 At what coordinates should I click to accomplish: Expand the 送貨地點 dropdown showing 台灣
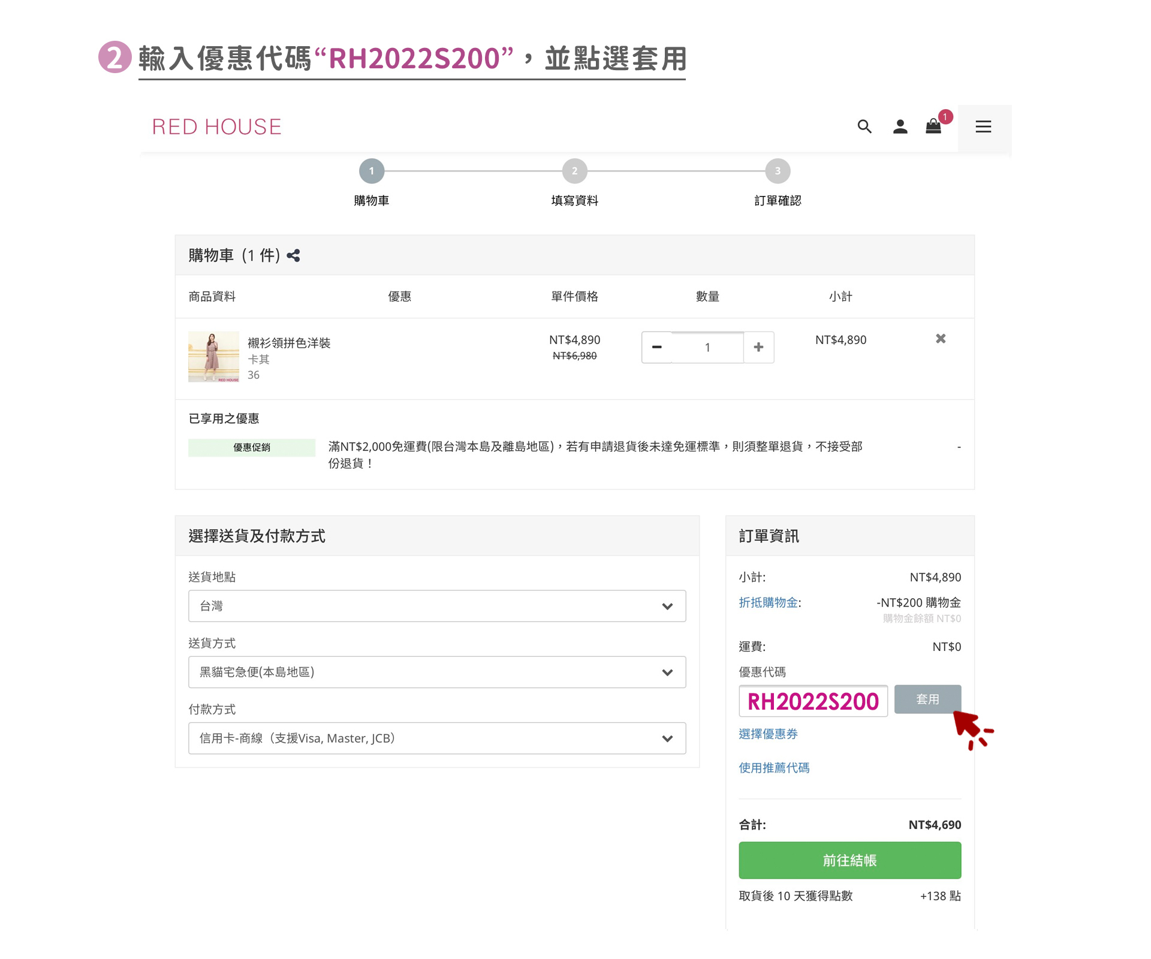[x=436, y=606]
